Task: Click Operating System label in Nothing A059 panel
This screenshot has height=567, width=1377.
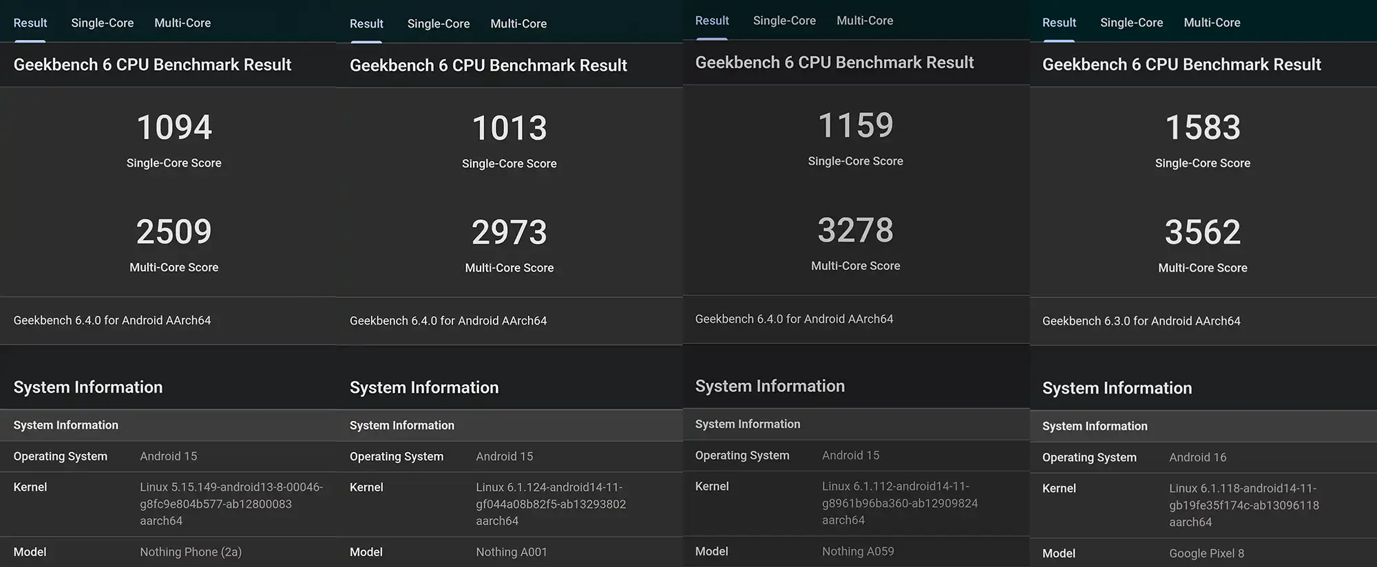Action: (x=742, y=455)
